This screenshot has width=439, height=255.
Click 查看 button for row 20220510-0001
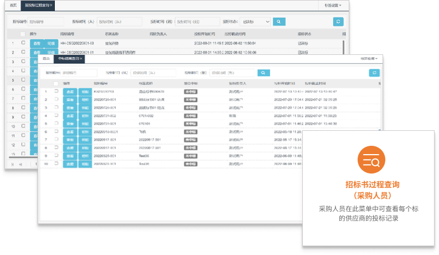point(70,132)
